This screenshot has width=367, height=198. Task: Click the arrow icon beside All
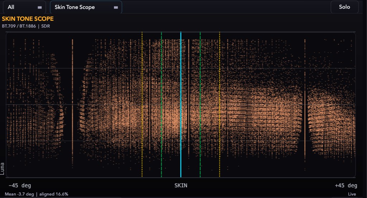tap(40, 8)
